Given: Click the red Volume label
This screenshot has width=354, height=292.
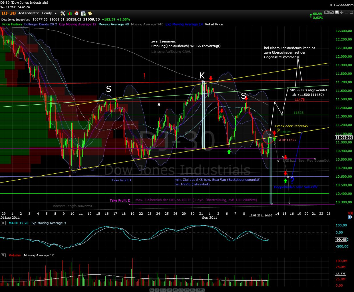Looking at the screenshot, I should pos(15,255).
